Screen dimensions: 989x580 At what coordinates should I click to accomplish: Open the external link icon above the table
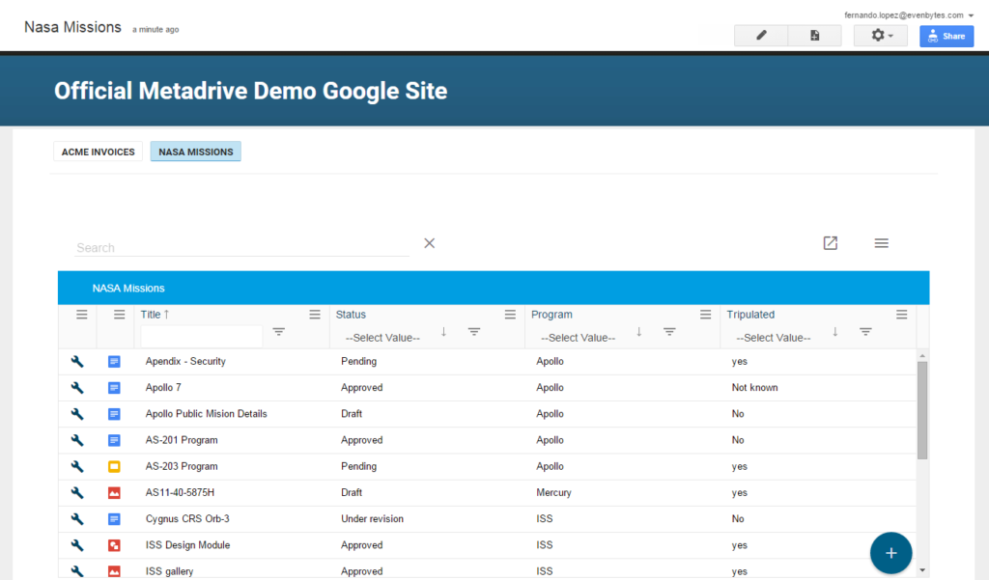click(x=830, y=243)
